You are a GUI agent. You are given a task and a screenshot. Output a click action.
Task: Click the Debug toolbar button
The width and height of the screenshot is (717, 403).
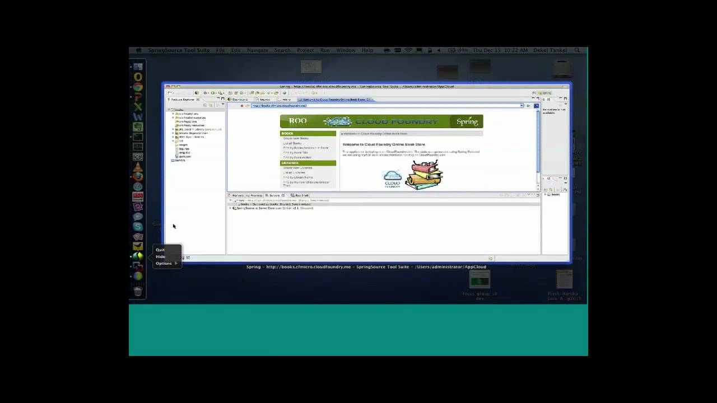pyautogui.click(x=206, y=93)
